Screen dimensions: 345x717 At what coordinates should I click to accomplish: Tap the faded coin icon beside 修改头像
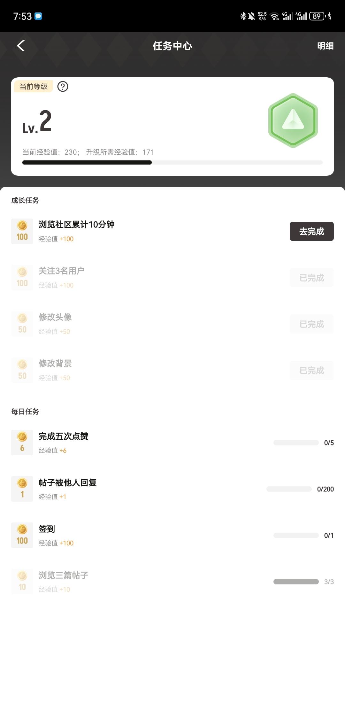[22, 324]
